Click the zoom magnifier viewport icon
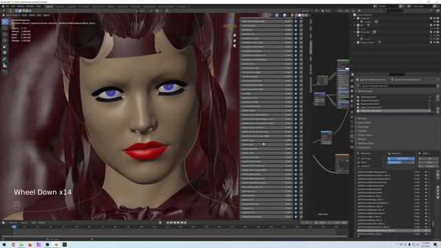Viewport: 441px width, 248px height. pyautogui.click(x=234, y=35)
